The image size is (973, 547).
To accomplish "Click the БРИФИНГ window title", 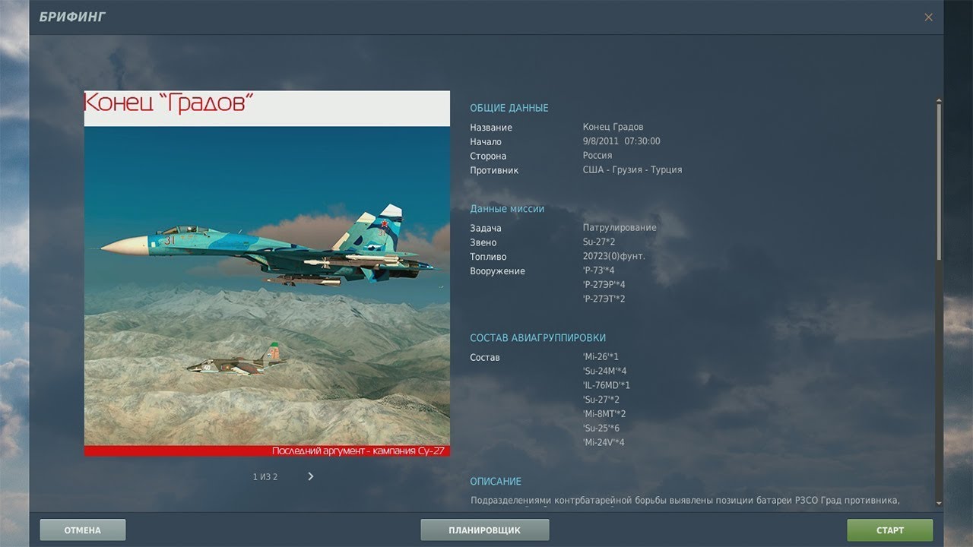I will tap(72, 17).
